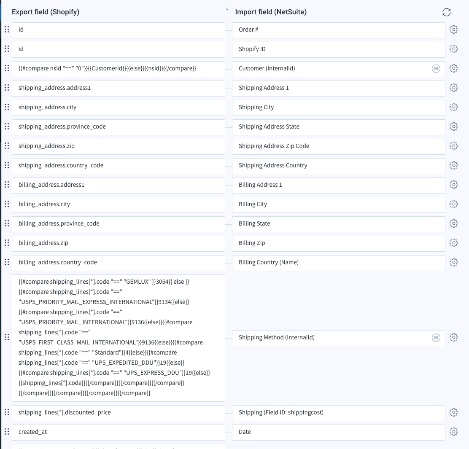Click the shipping_address.zip export field
The width and height of the screenshot is (469, 449).
(118, 146)
